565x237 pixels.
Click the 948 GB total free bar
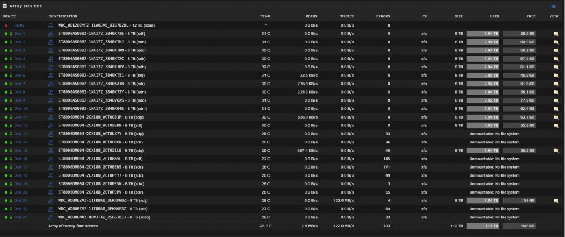point(519,226)
